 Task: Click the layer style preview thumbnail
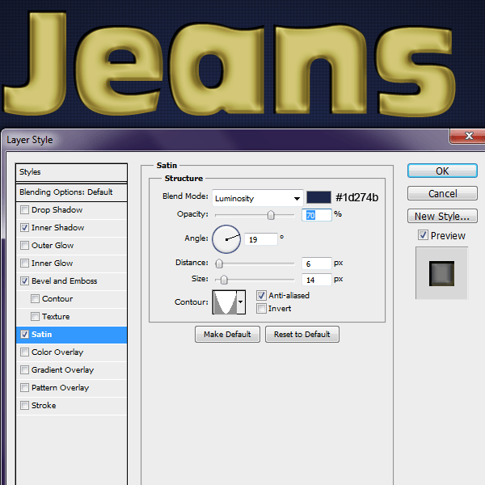pyautogui.click(x=441, y=272)
